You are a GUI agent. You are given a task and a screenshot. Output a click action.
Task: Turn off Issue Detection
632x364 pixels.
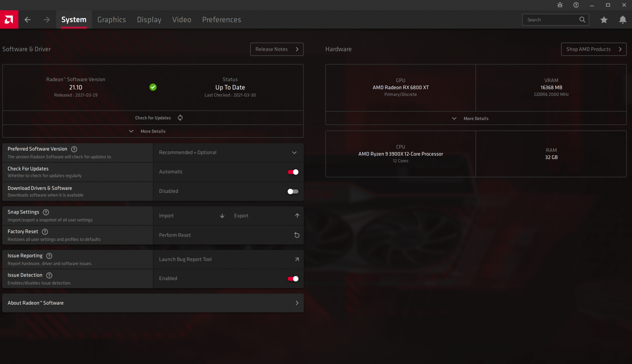click(293, 279)
